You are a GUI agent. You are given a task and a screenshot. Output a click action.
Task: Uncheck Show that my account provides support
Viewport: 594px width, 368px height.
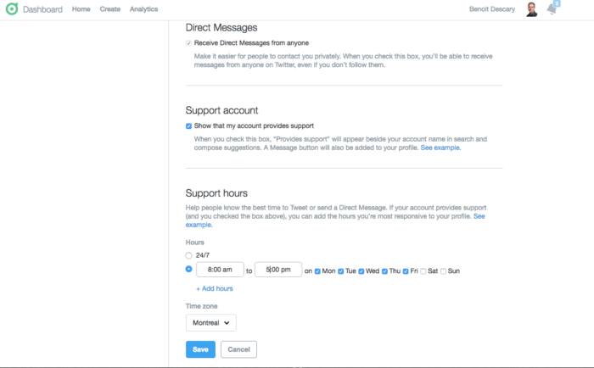click(189, 125)
